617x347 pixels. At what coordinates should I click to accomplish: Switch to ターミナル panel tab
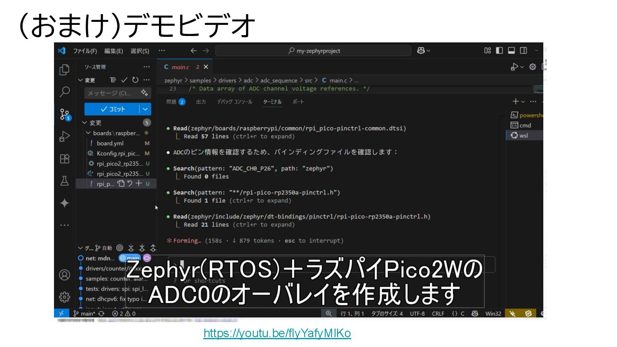[x=273, y=102]
